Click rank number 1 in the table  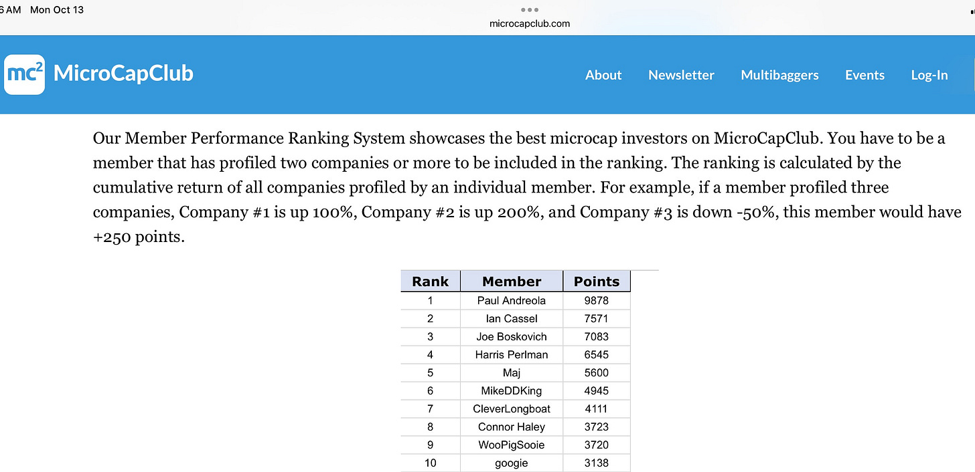[431, 300]
